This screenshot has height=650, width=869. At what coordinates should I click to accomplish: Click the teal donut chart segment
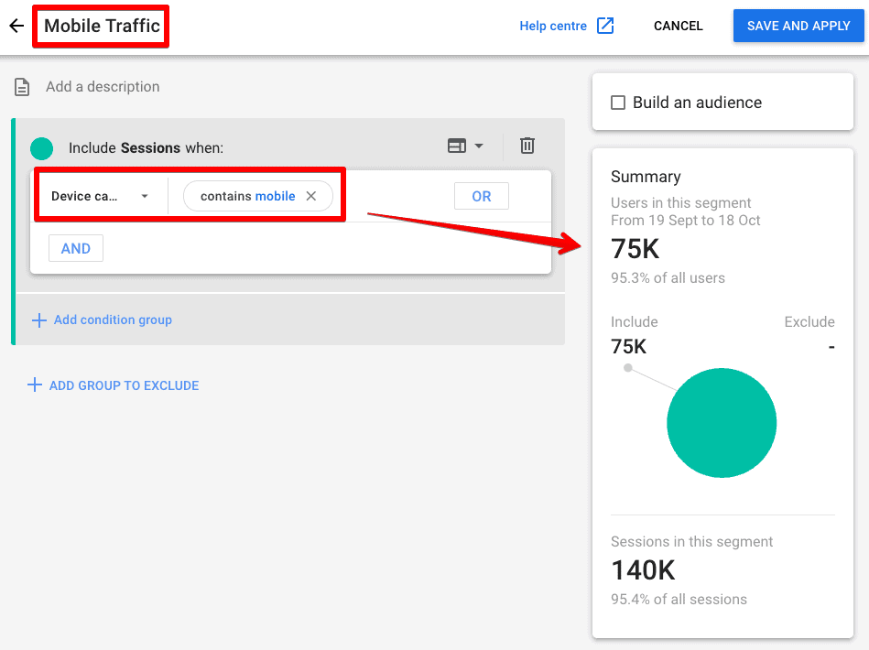coord(722,422)
